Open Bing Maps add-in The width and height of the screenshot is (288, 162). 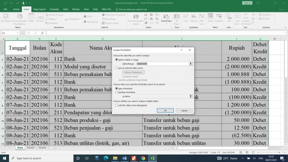[x=109, y=19]
